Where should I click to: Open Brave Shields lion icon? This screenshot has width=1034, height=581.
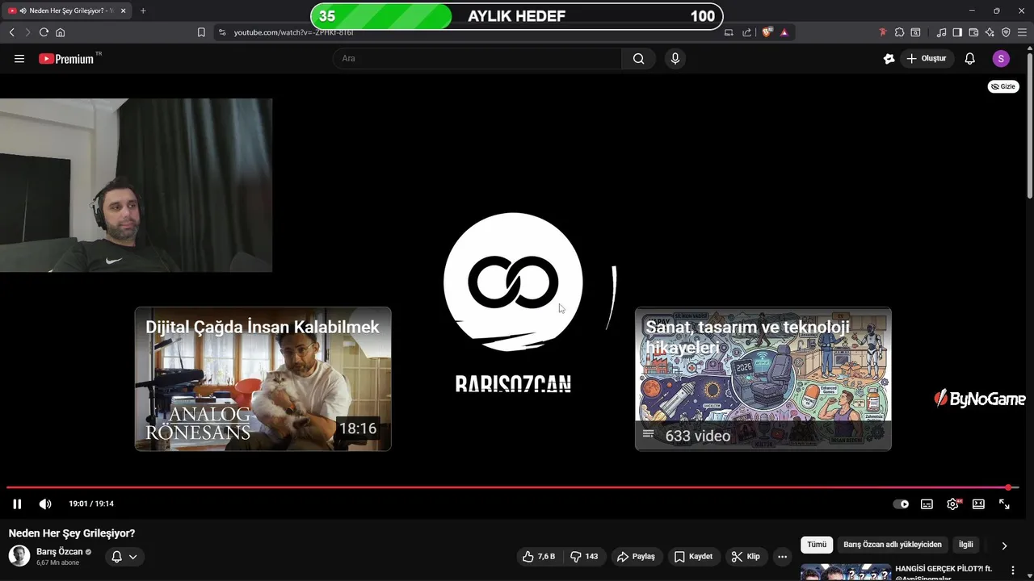pyautogui.click(x=767, y=32)
